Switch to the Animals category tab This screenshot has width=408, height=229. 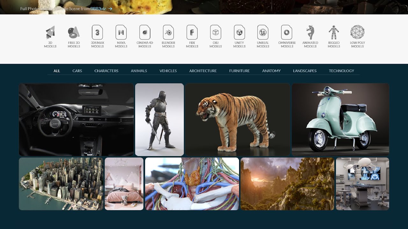pyautogui.click(x=139, y=71)
